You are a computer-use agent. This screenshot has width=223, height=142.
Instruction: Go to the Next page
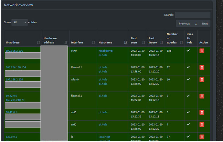[205, 24]
